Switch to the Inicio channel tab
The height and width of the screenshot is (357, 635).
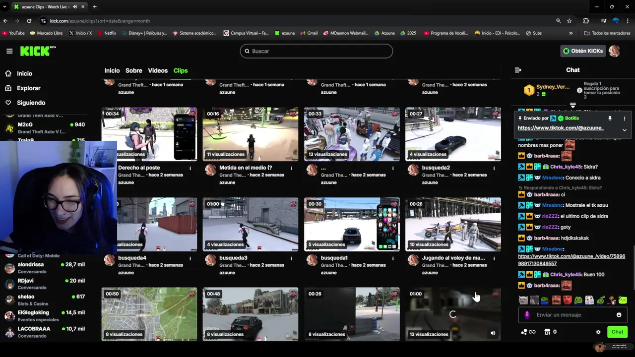coord(112,70)
